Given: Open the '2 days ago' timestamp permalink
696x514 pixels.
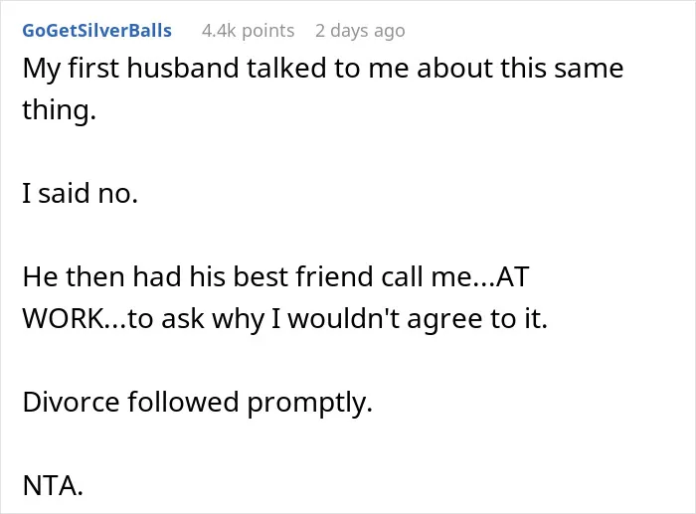Looking at the screenshot, I should (x=360, y=31).
